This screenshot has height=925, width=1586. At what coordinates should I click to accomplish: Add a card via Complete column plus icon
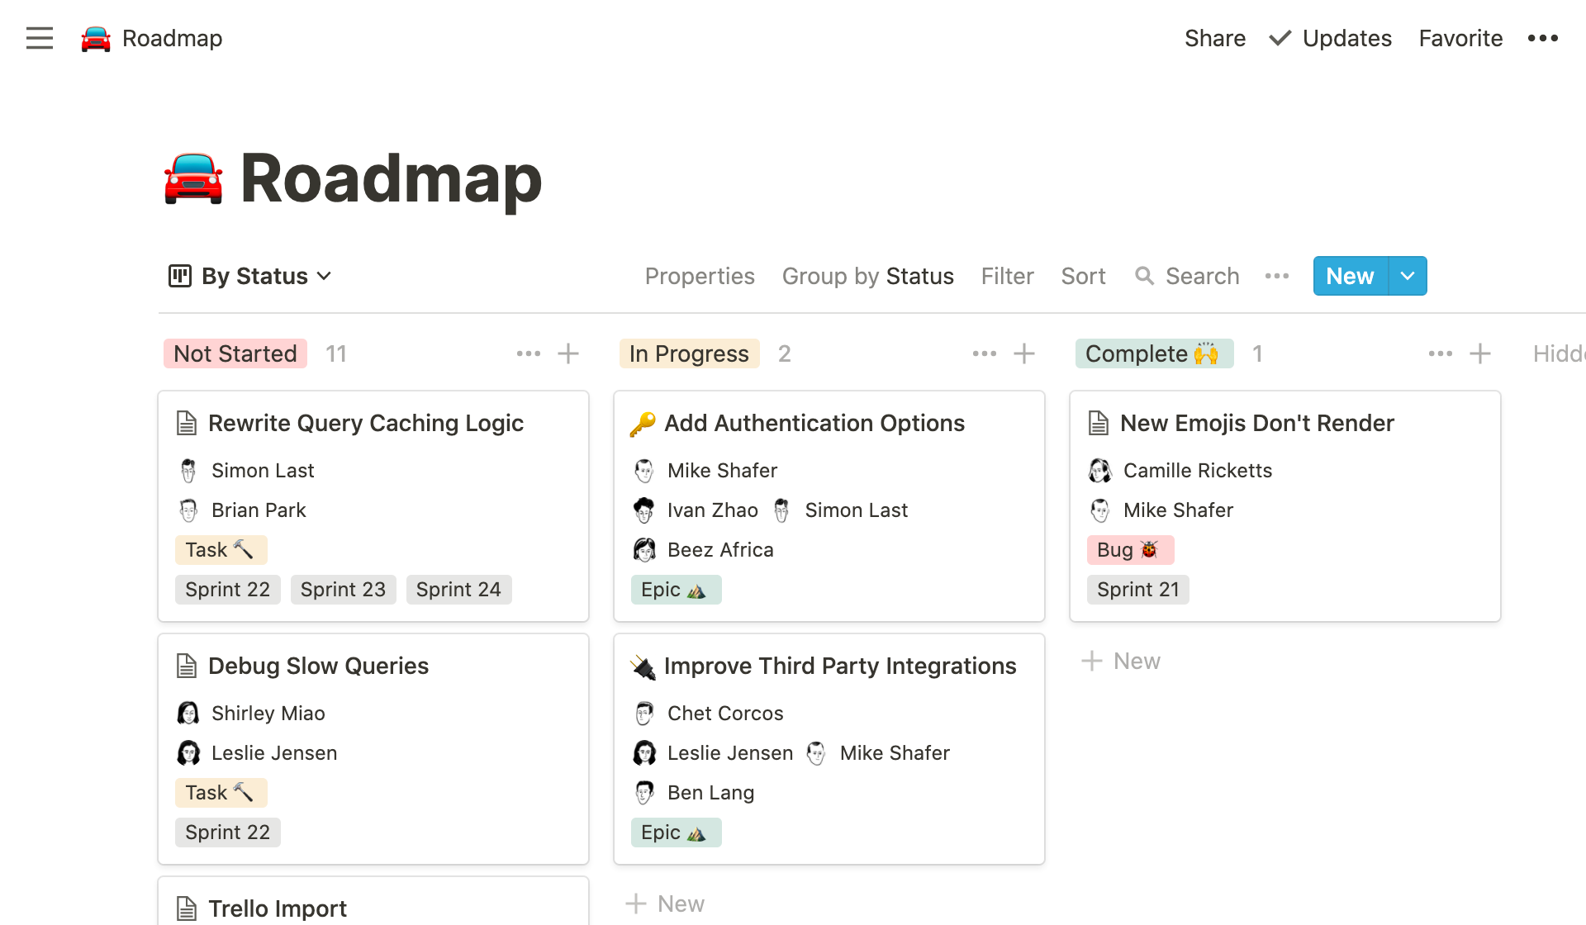(1480, 353)
